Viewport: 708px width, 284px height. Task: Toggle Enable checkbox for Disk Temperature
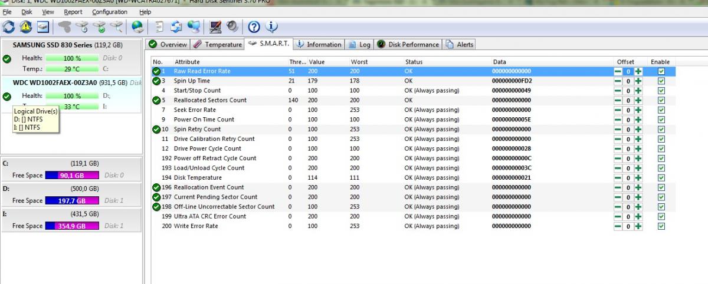tap(661, 178)
